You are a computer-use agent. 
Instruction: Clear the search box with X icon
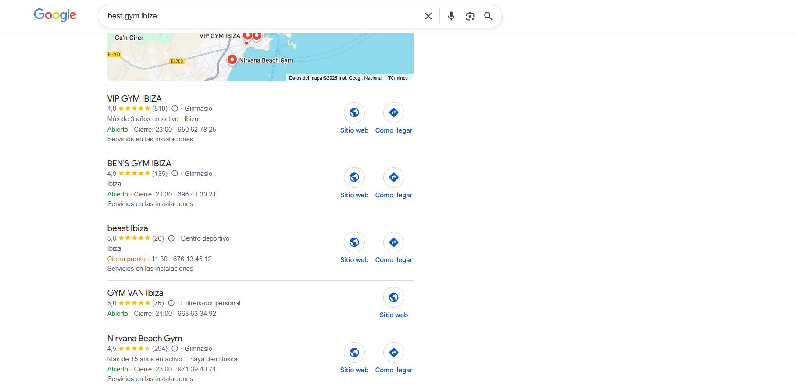point(428,16)
